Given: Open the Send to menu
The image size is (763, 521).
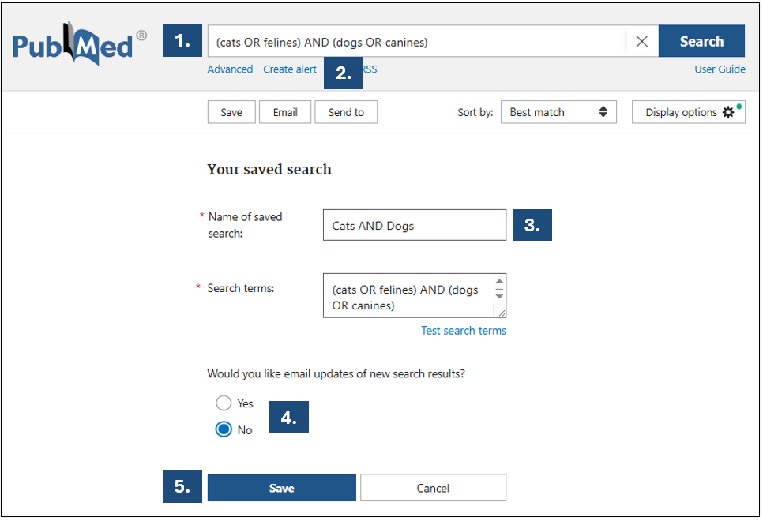Looking at the screenshot, I should pos(346,111).
